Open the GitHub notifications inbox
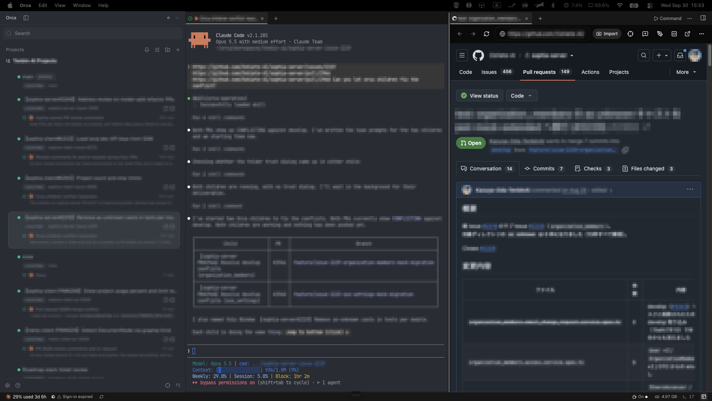The image size is (712, 401). click(680, 55)
